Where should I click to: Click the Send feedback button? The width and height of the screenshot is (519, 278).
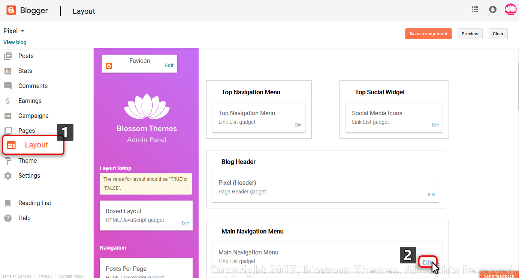pos(499,275)
